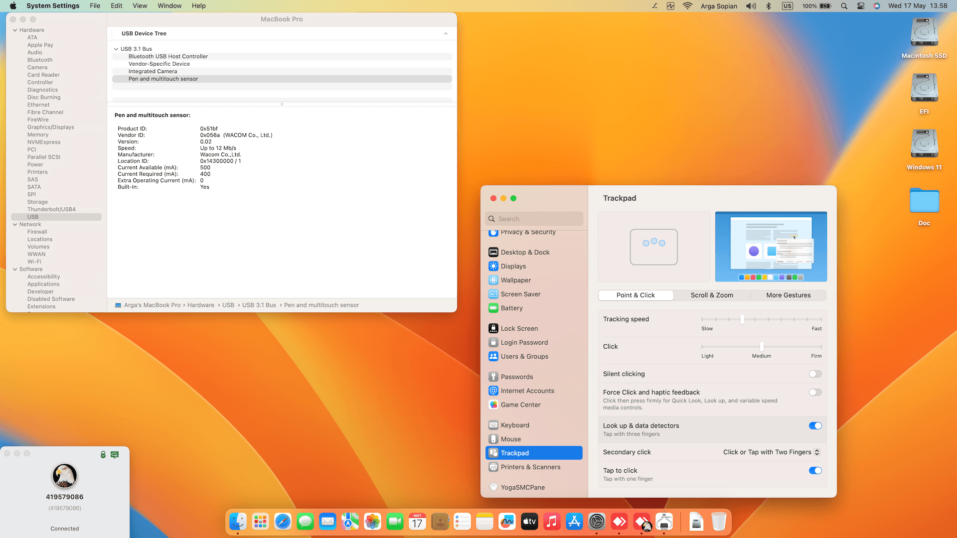Viewport: 957px width, 538px height.
Task: Open the Secondary click dropdown menu
Action: click(771, 452)
